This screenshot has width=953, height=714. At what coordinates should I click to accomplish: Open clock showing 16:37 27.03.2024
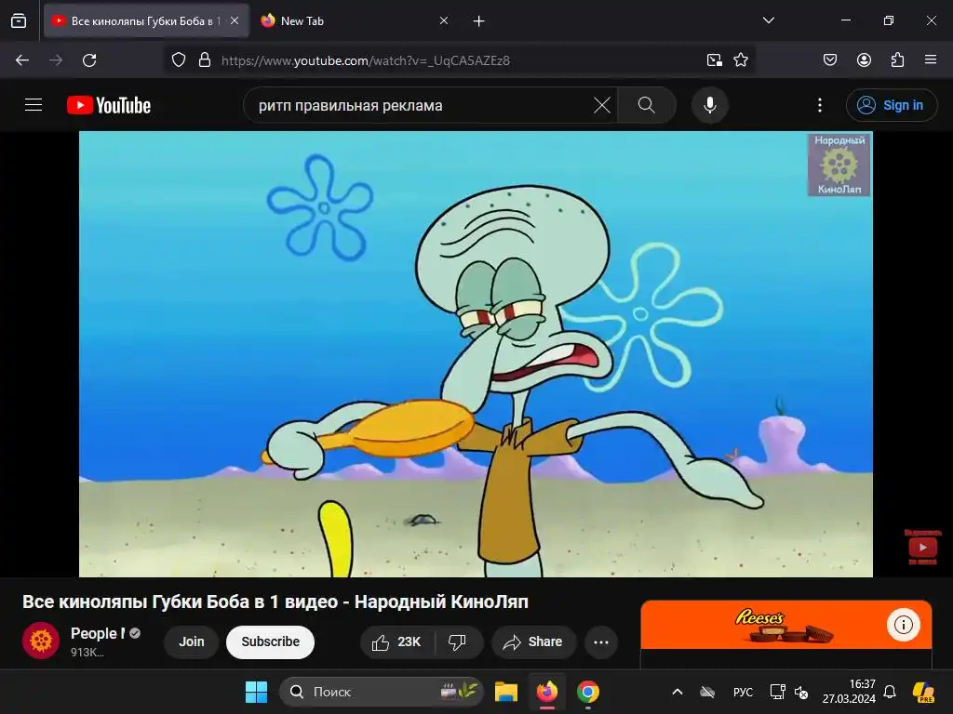point(849,692)
